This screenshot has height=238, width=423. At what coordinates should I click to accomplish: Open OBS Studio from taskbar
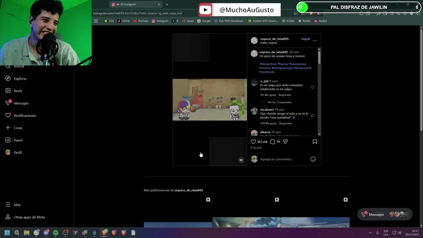coord(65,233)
